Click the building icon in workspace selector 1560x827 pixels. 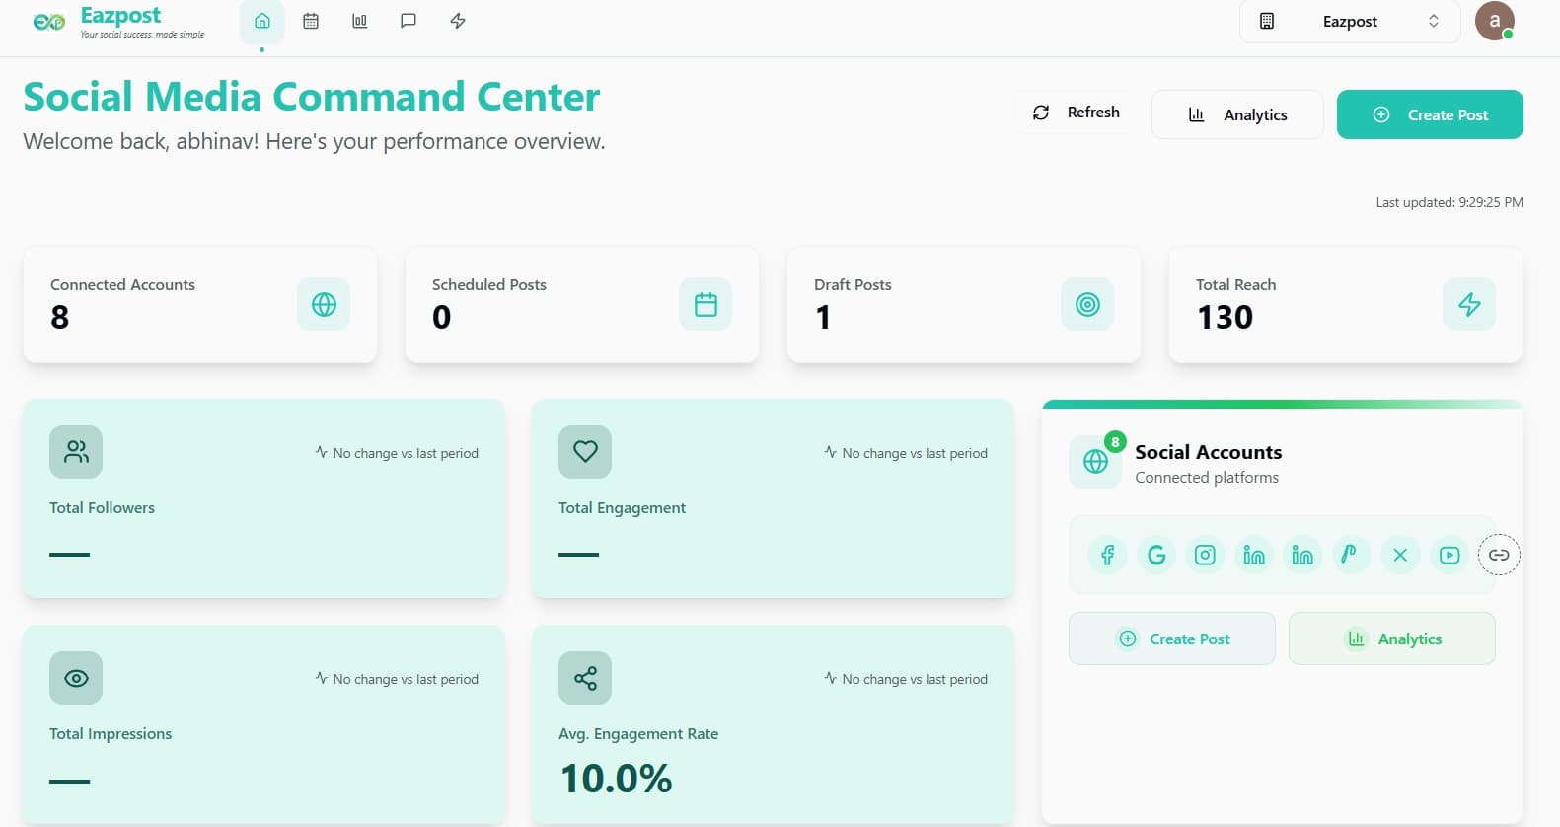point(1267,21)
